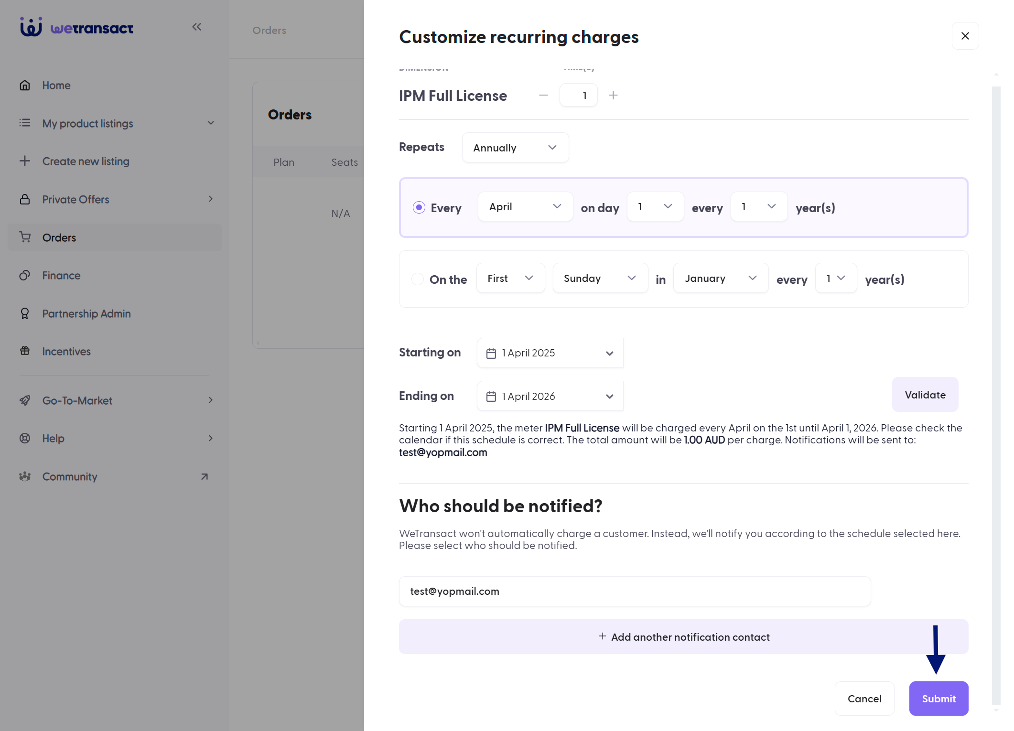1014x731 pixels.
Task: Click the Finance coins icon
Action: 25,276
